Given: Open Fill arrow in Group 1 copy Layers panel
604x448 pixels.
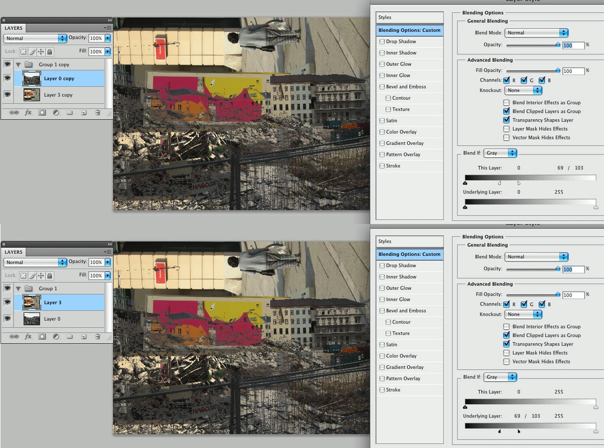Looking at the screenshot, I should (107, 51).
